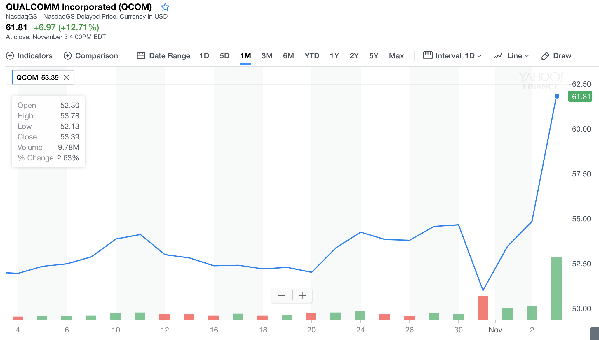This screenshot has height=340, width=599.
Task: Click the 55.00 price axis label
Action: 581,219
